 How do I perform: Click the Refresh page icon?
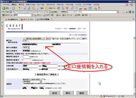tap(29, 8)
